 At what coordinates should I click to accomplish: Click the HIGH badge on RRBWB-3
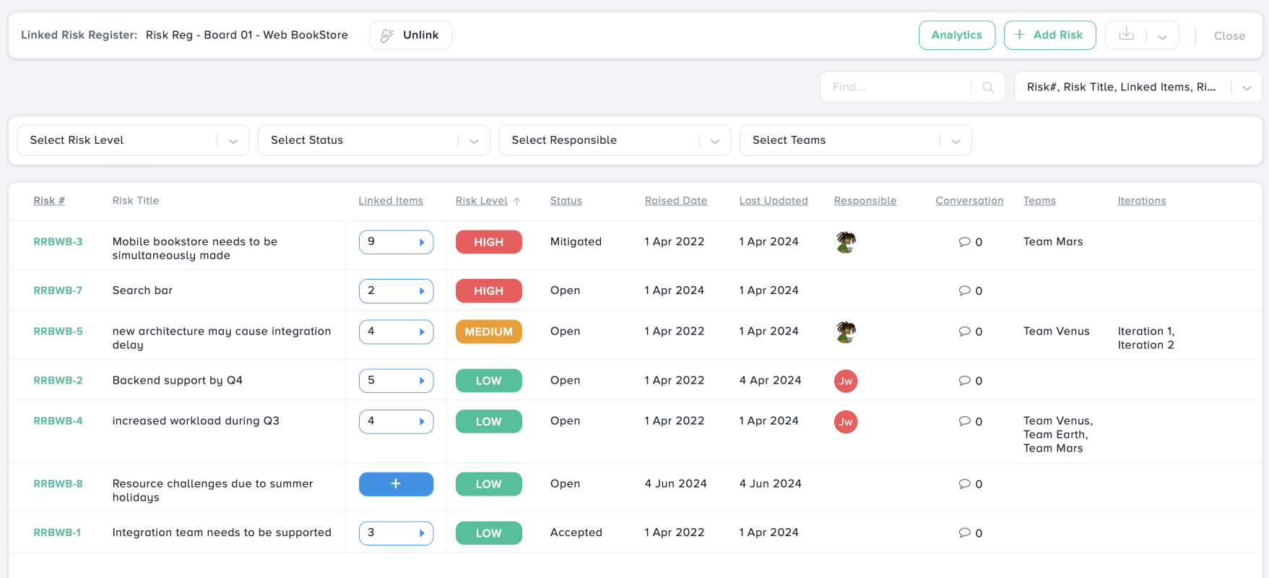click(x=488, y=242)
